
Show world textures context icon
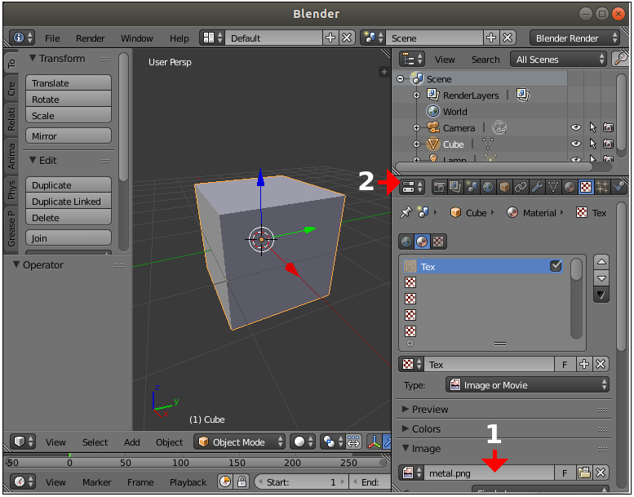point(406,242)
